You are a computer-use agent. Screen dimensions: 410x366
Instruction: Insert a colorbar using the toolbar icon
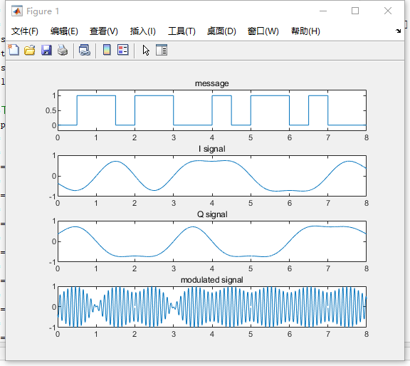(107, 50)
